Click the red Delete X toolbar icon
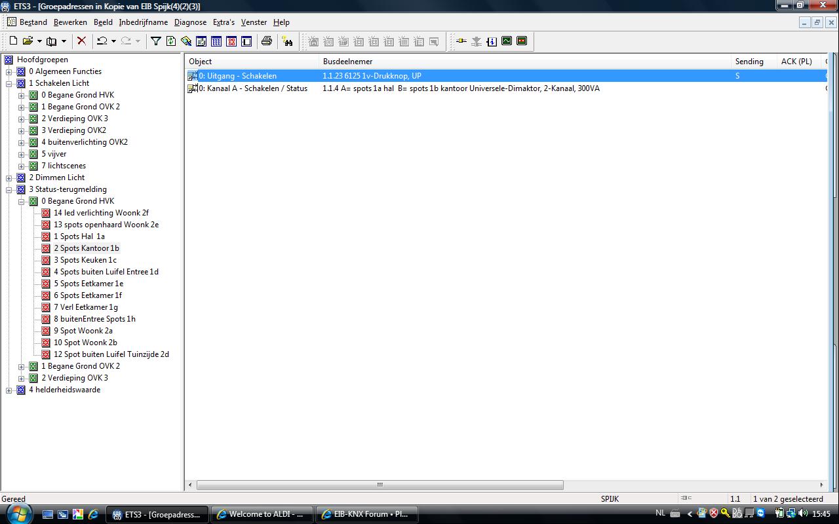 click(x=81, y=41)
